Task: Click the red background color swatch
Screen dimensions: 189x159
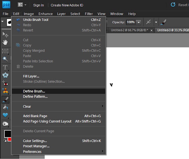Action: 10,139
